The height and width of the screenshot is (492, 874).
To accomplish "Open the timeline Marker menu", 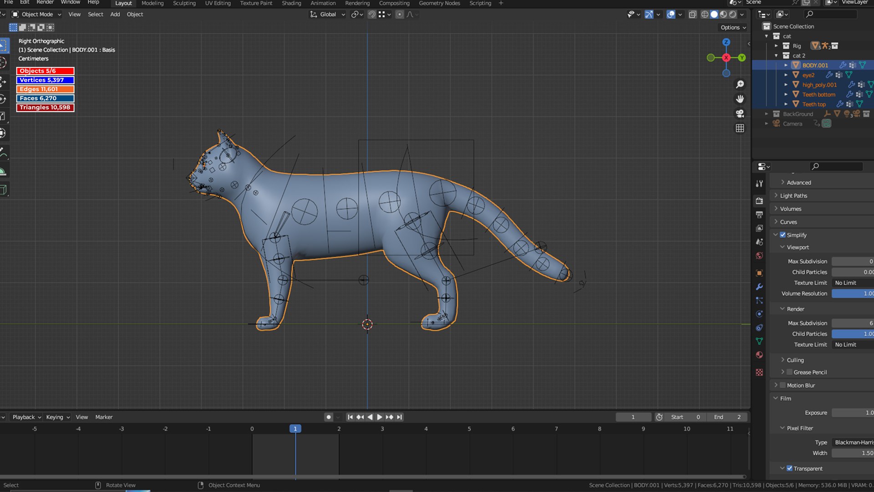I will tap(104, 417).
